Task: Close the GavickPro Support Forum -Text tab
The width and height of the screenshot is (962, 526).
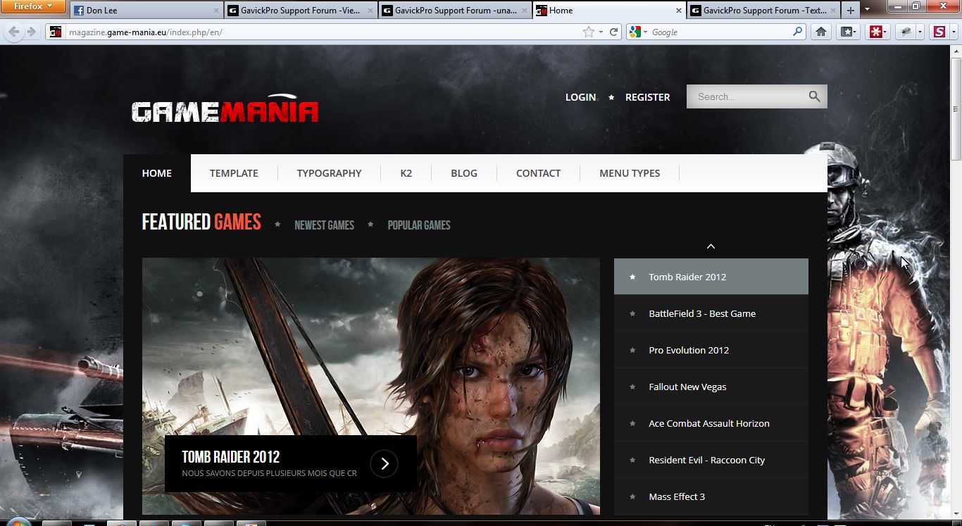Action: (833, 11)
